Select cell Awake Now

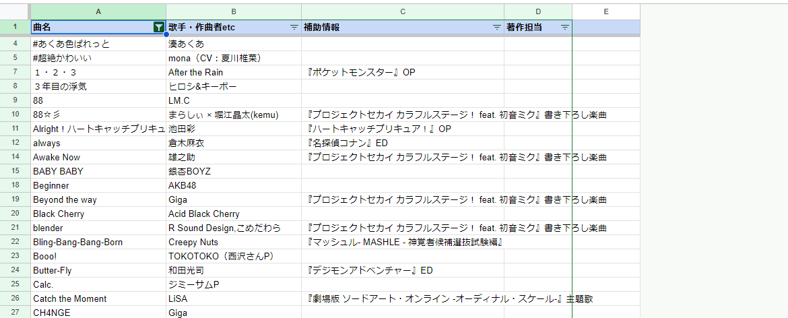pyautogui.click(x=98, y=157)
